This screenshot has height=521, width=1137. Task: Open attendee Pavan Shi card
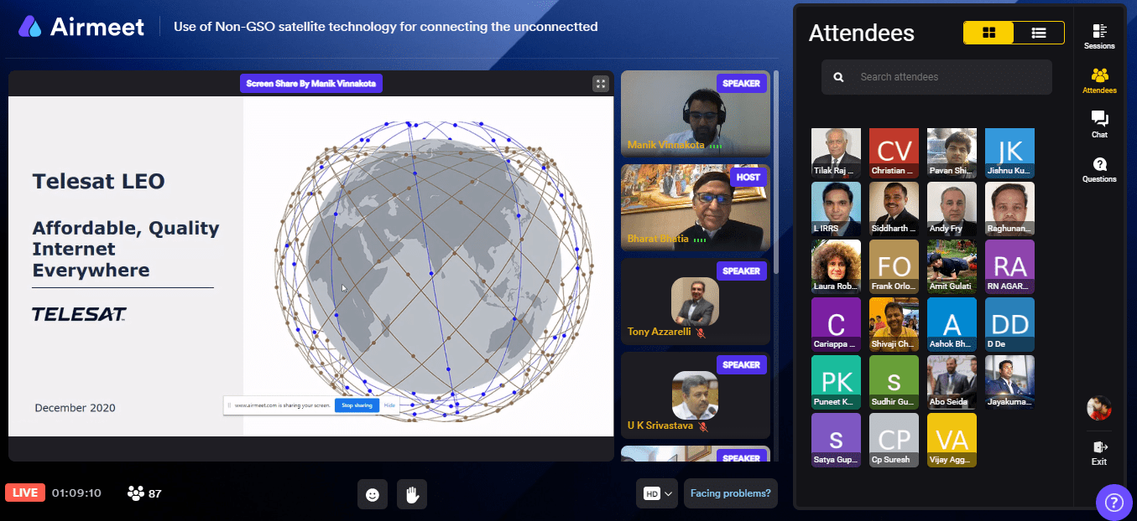pyautogui.click(x=952, y=152)
